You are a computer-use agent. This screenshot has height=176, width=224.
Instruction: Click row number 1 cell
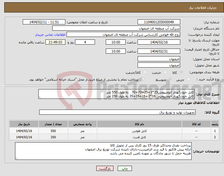[x=215, y=131]
